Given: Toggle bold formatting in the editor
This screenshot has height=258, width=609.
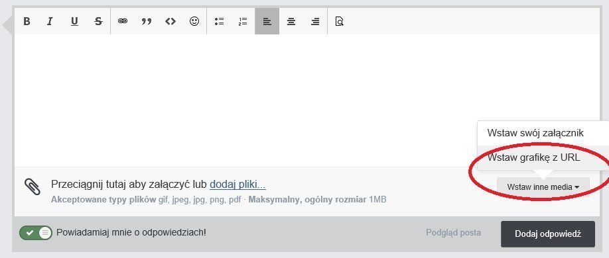Looking at the screenshot, I should tap(27, 21).
